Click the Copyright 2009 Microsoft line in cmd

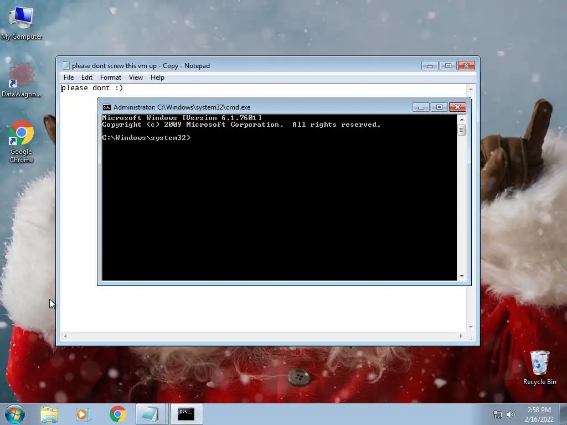click(241, 125)
